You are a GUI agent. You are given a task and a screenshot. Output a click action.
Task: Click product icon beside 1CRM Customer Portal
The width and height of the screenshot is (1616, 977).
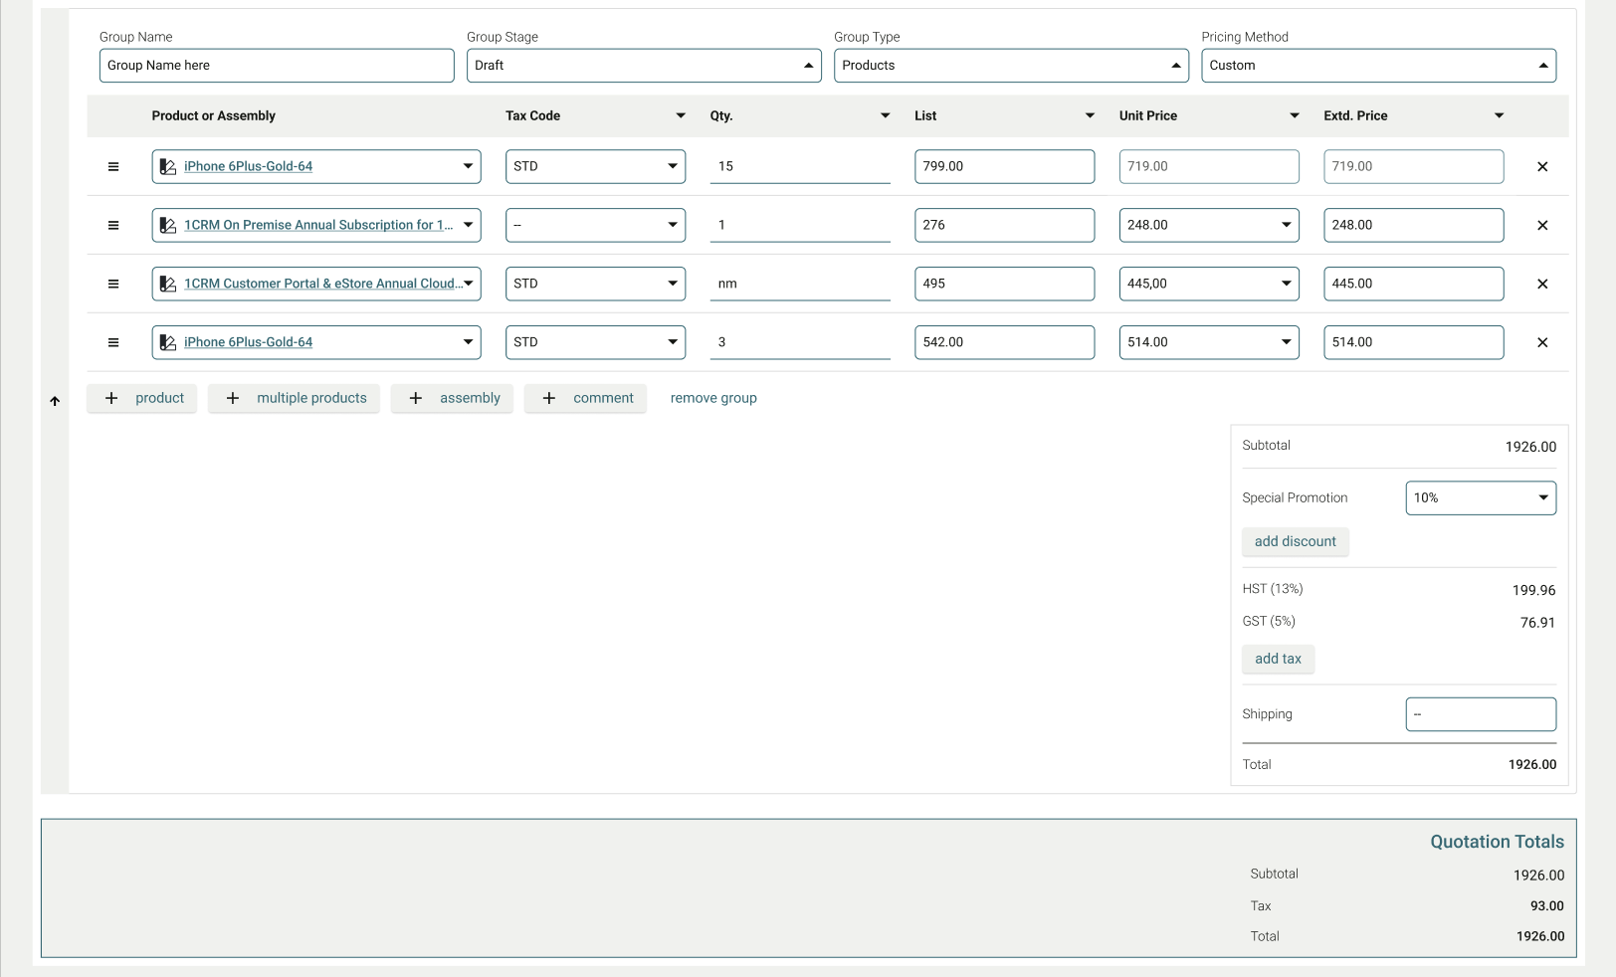[168, 285]
